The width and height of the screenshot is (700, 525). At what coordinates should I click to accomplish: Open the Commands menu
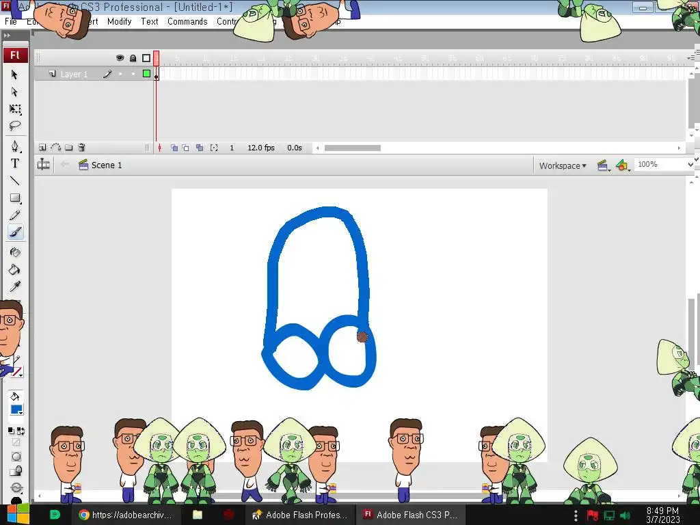187,21
